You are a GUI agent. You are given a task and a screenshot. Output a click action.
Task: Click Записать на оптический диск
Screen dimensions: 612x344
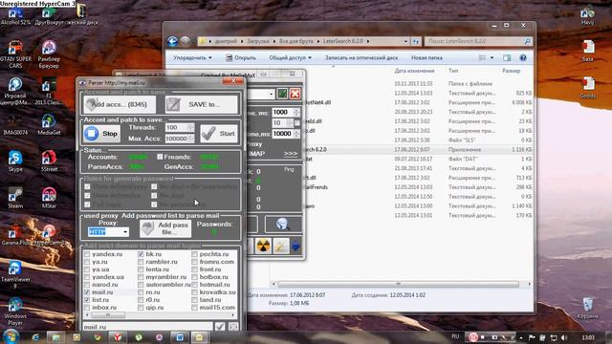[x=361, y=57]
